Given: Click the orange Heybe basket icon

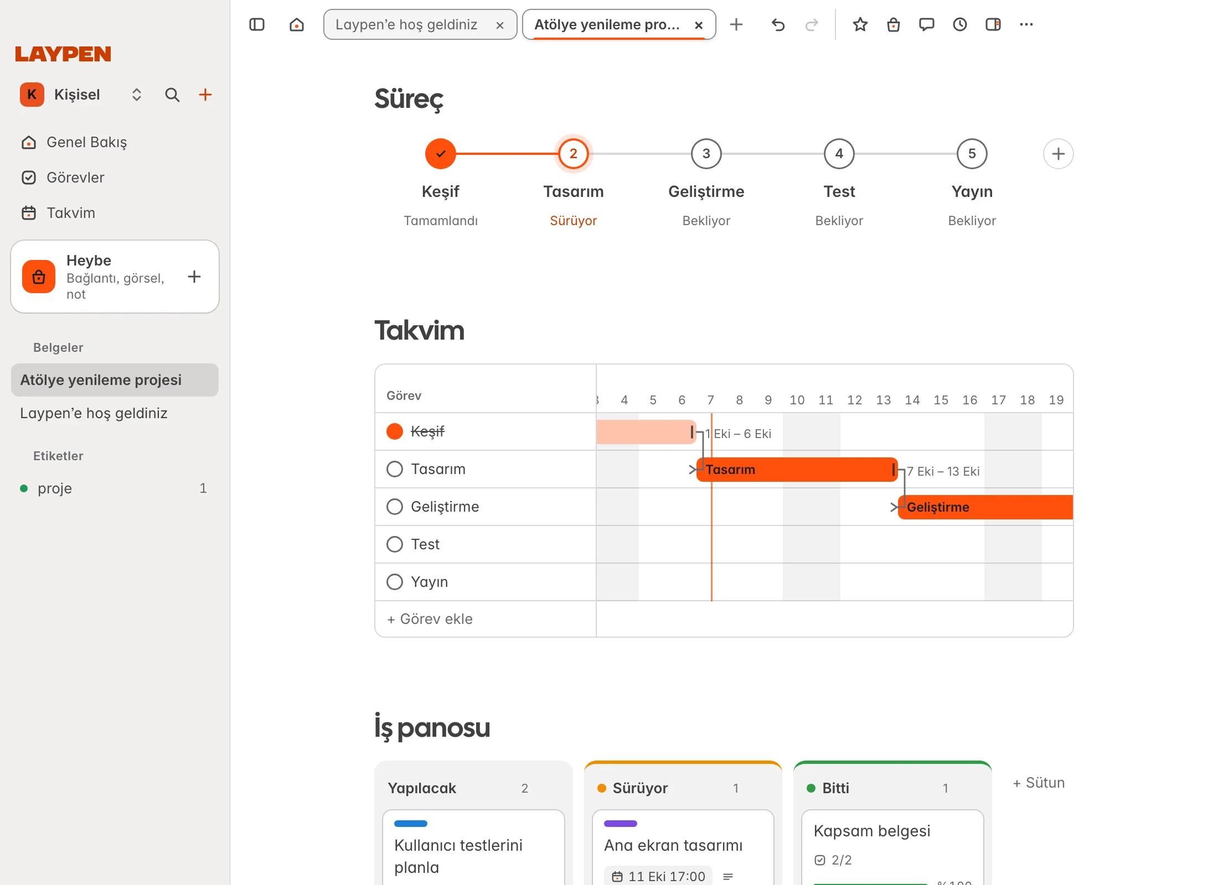Looking at the screenshot, I should click(x=39, y=277).
